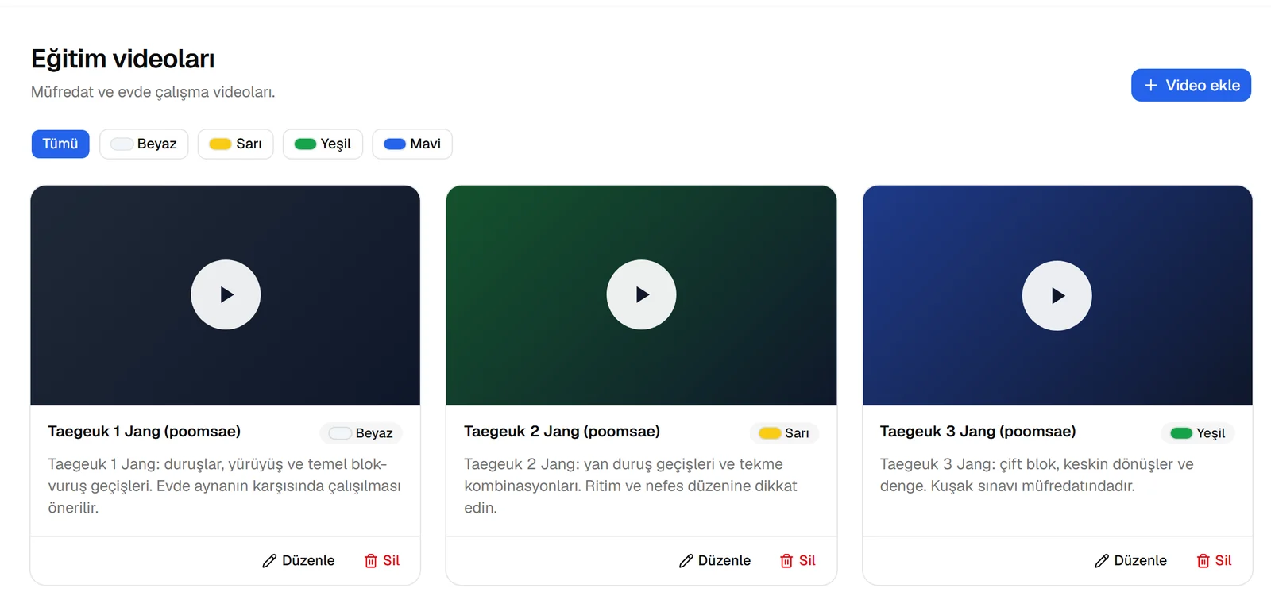Filter videos by Mavi belt
The image size is (1271, 592).
click(x=412, y=144)
